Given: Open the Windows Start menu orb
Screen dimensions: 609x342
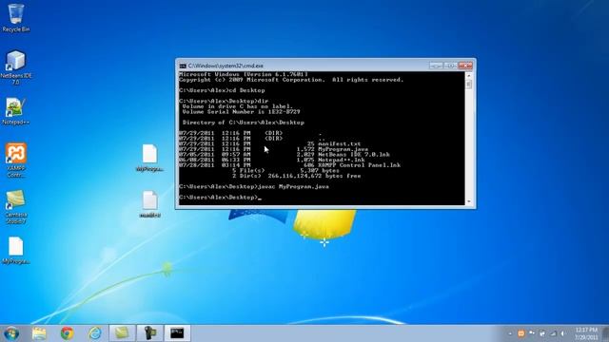Looking at the screenshot, I should pos(11,333).
